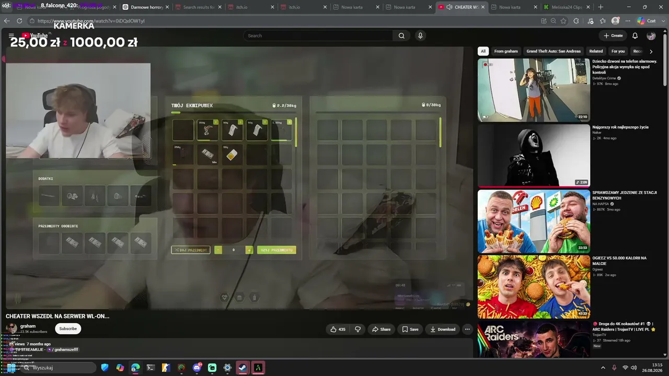669x376 pixels.
Task: Open a new browser tab with plus
Action: pos(601,7)
